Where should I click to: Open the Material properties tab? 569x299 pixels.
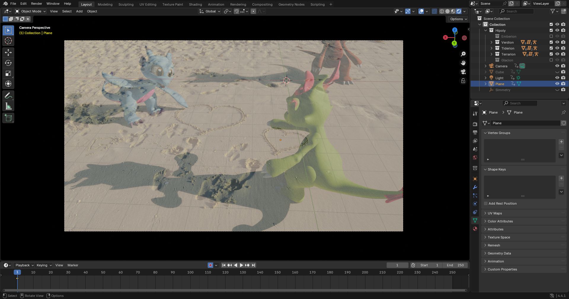(475, 229)
